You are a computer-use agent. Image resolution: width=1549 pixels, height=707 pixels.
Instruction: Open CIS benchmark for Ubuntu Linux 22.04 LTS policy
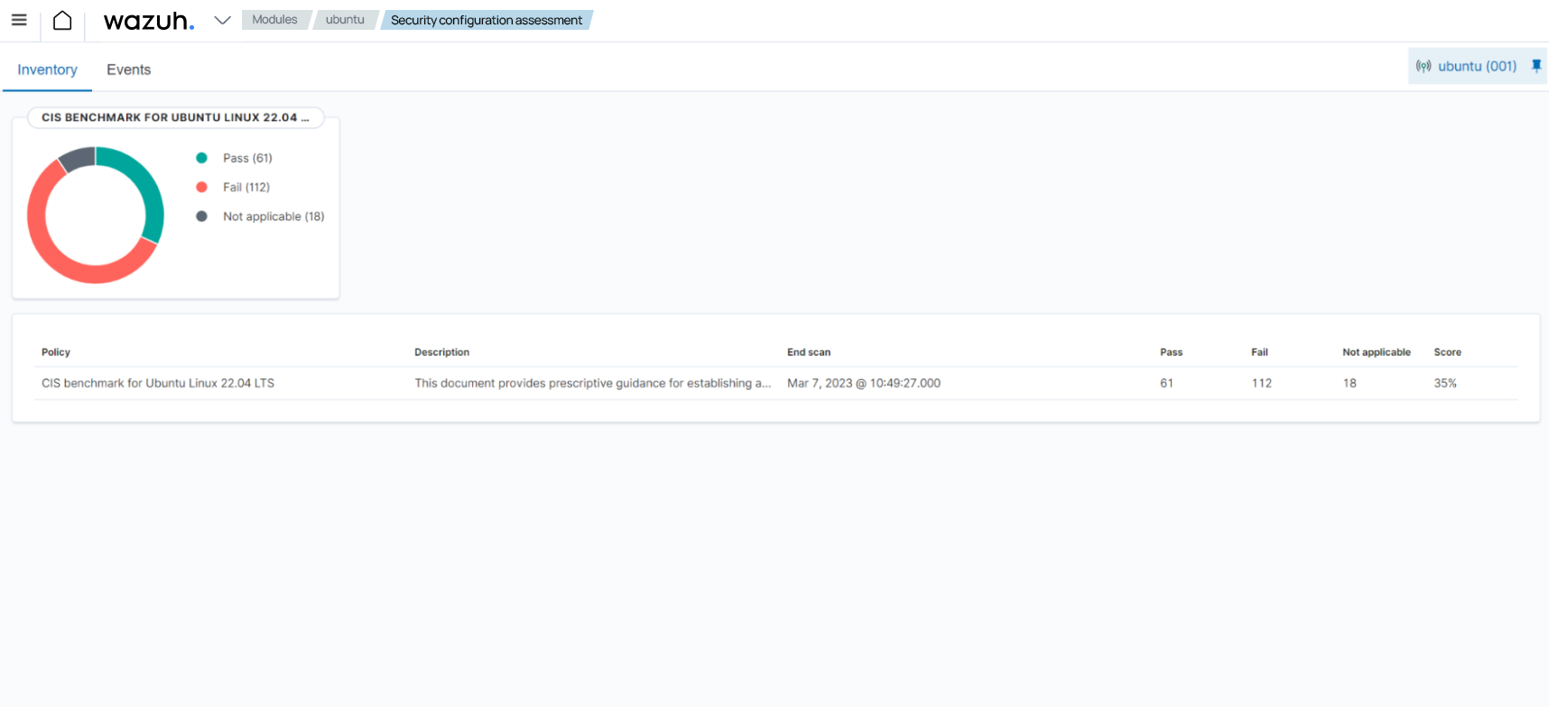158,383
